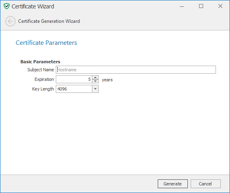Click the green shield app icon
The height and width of the screenshot is (193, 230).
[x=6, y=6]
